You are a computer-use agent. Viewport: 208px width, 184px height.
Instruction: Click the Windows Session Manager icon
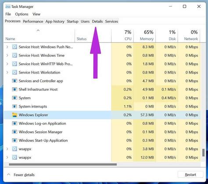tap(14, 132)
